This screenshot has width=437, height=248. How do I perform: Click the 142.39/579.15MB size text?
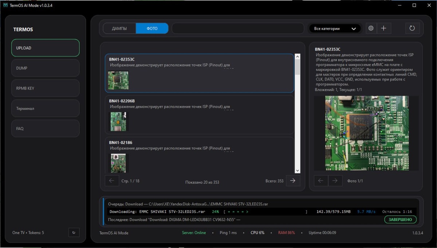point(333,212)
